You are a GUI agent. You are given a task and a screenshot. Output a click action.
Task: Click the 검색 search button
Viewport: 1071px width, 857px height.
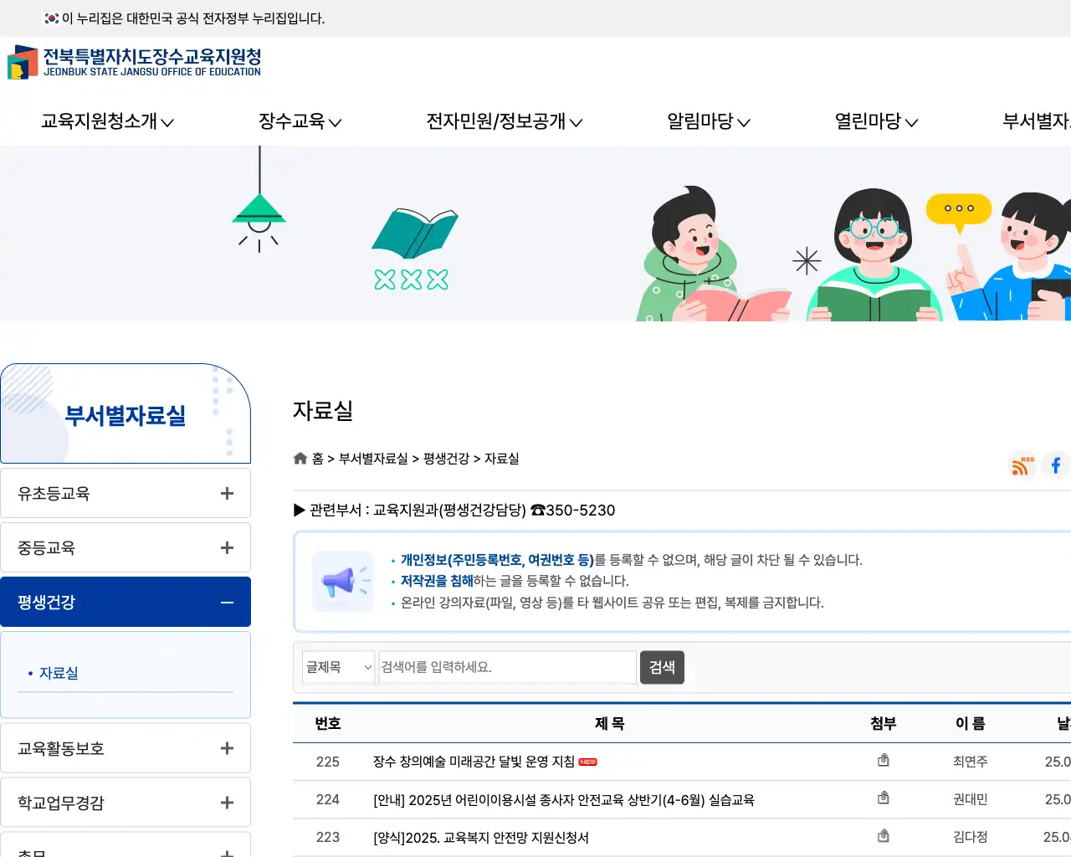point(662,667)
